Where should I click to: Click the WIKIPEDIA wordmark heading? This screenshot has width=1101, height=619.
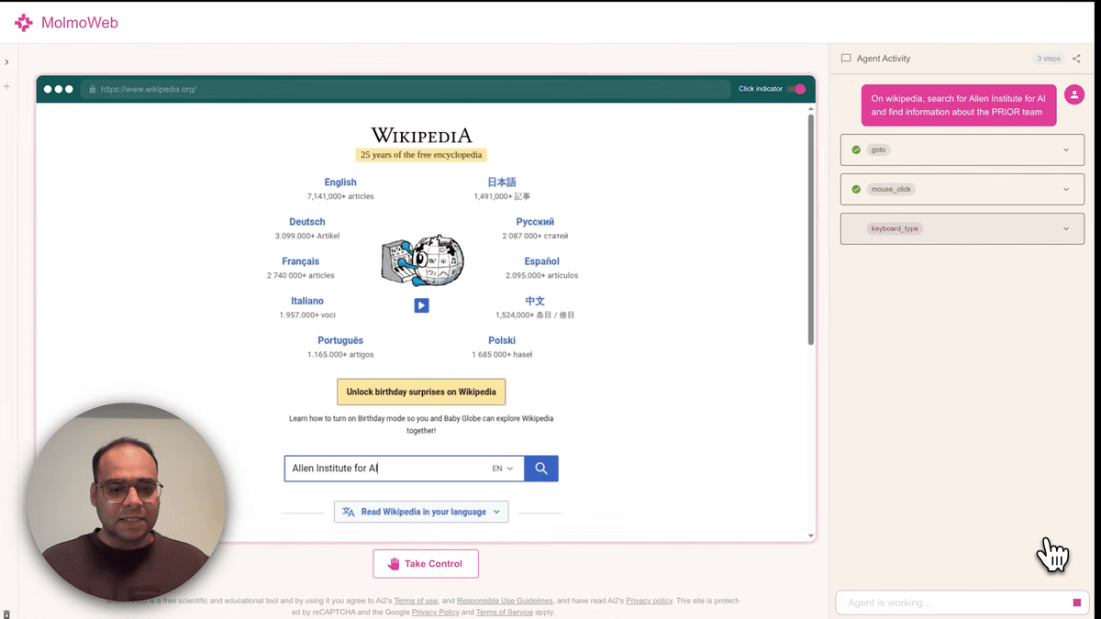coord(421,136)
